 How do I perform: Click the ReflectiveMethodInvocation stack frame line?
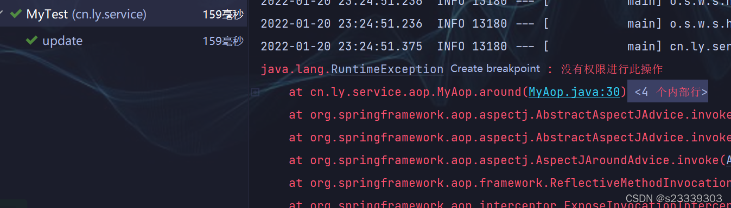pyautogui.click(x=510, y=183)
